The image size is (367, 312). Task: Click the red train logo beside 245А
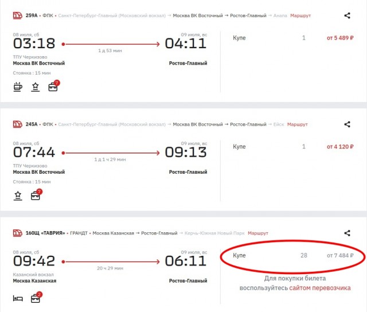(x=17, y=124)
